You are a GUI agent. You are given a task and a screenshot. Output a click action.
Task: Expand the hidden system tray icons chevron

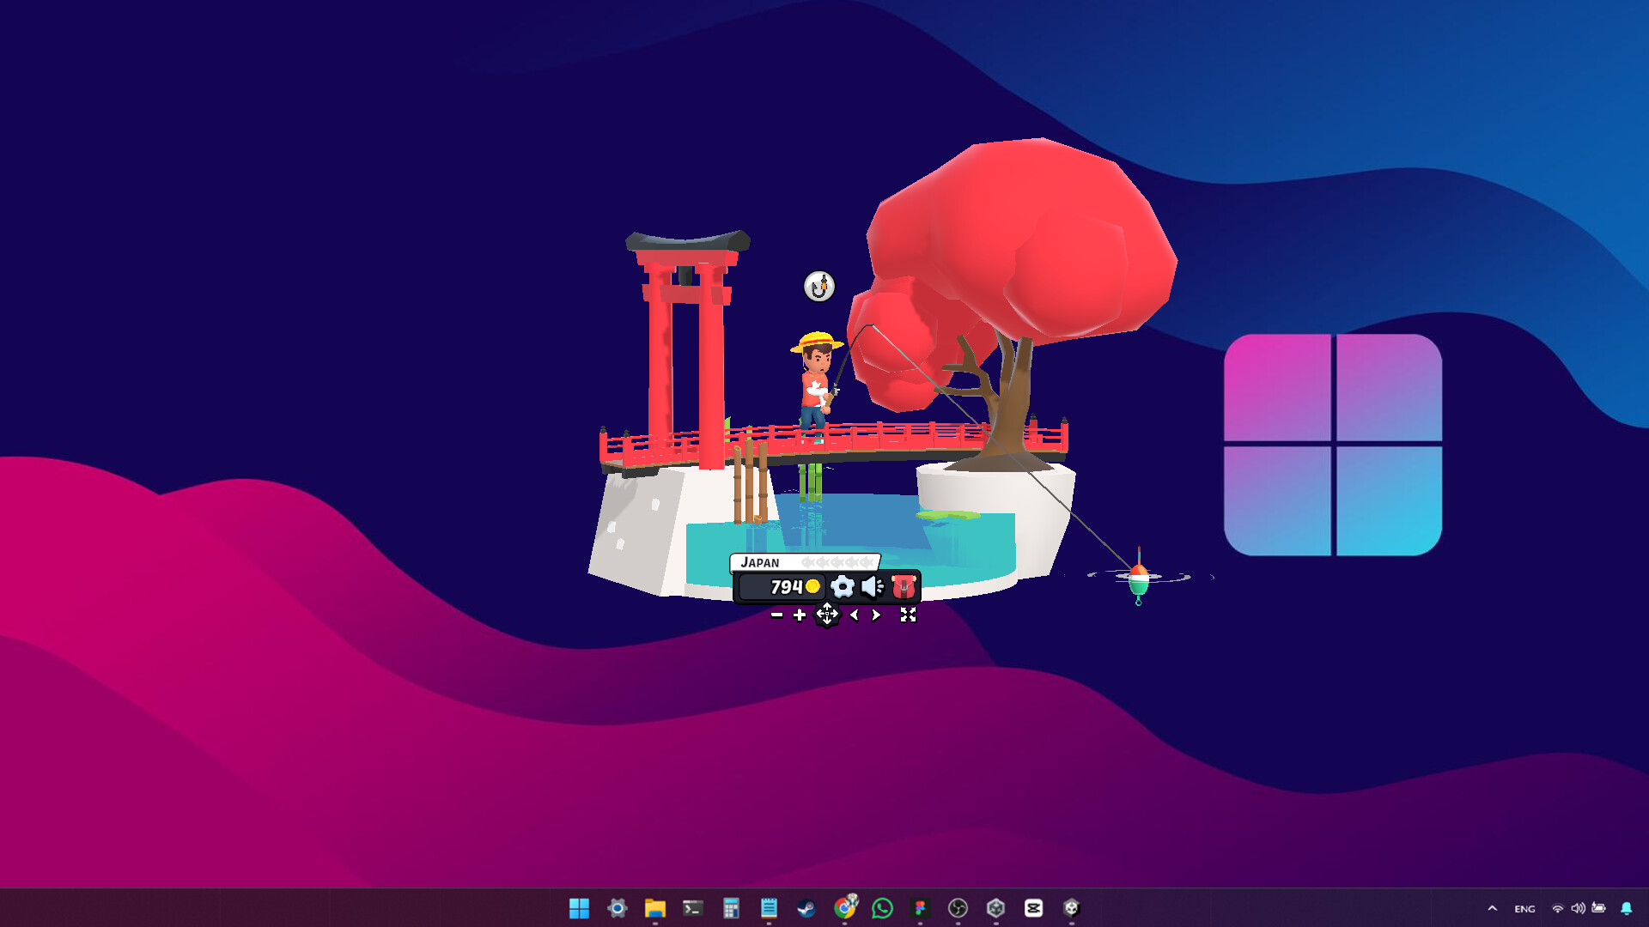pos(1493,908)
